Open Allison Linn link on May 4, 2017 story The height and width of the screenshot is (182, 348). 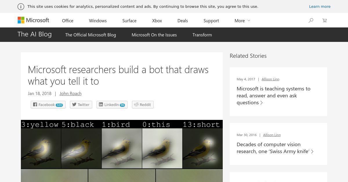pos(270,79)
